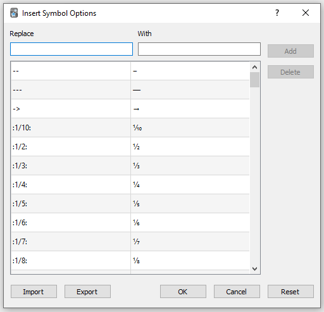
Task: Click the Delete button
Action: point(290,72)
